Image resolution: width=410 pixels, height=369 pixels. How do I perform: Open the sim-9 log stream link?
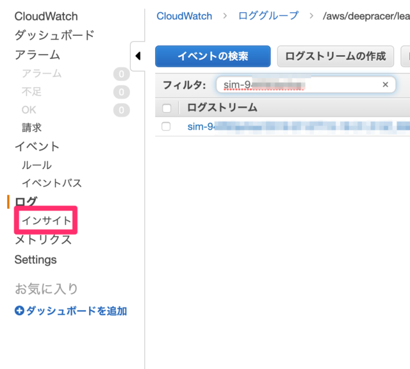(299, 127)
